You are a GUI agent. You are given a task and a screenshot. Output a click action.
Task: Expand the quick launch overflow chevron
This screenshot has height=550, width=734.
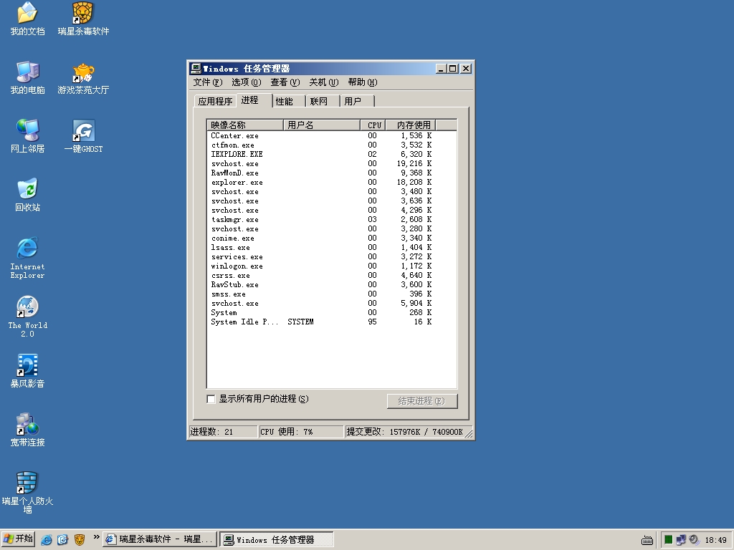point(96,537)
